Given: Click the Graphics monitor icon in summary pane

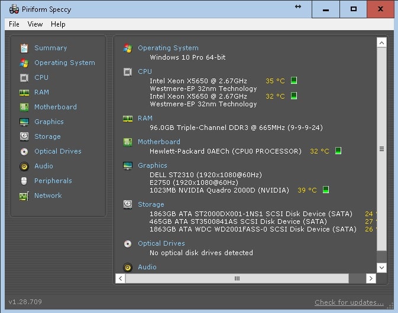Looking at the screenshot, I should tap(128, 166).
